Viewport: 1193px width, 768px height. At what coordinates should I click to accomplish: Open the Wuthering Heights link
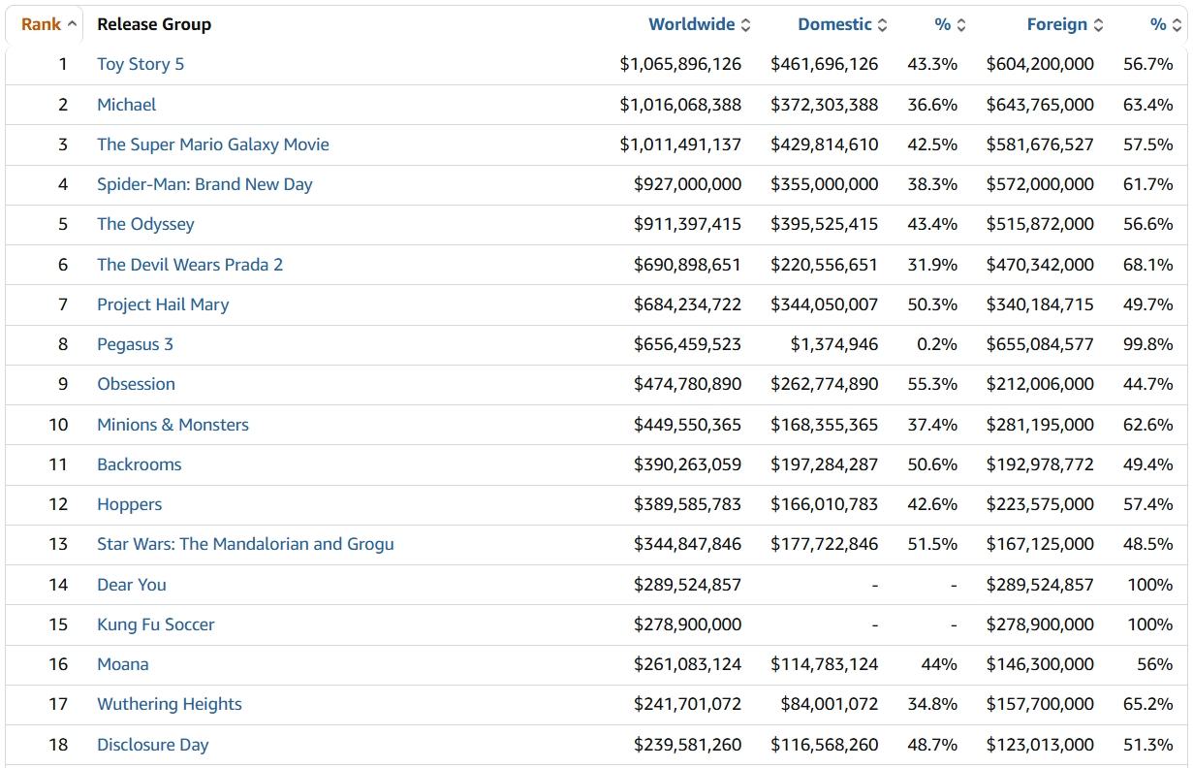pyautogui.click(x=170, y=704)
